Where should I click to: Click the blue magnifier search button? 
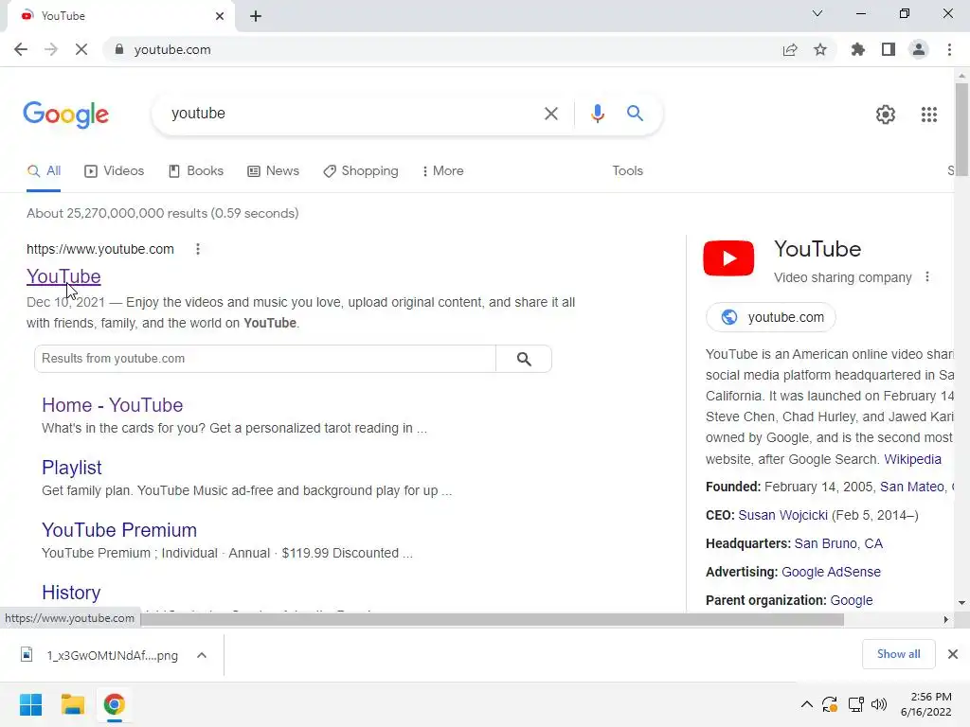pos(635,114)
